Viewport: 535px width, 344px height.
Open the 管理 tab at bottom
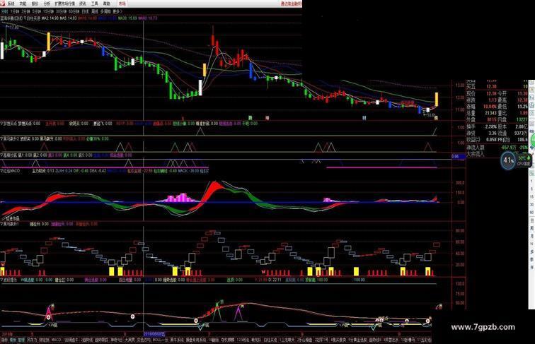21,340
